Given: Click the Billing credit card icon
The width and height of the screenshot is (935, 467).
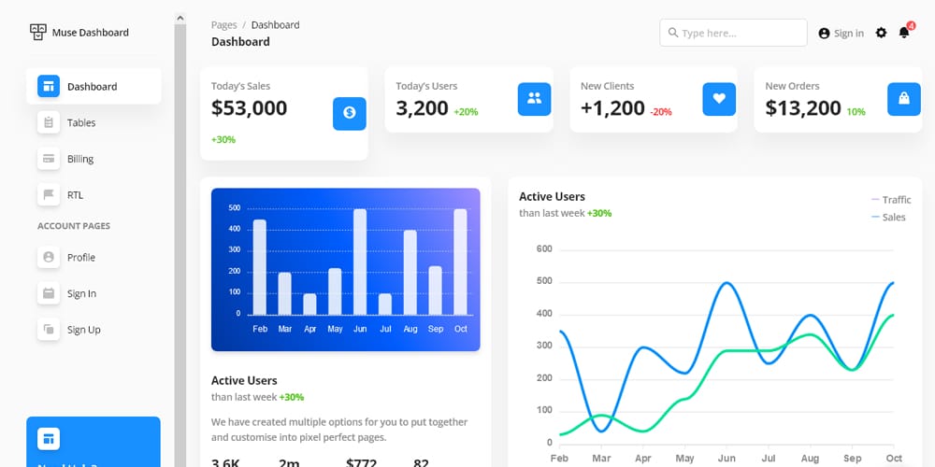Looking at the screenshot, I should coord(49,159).
